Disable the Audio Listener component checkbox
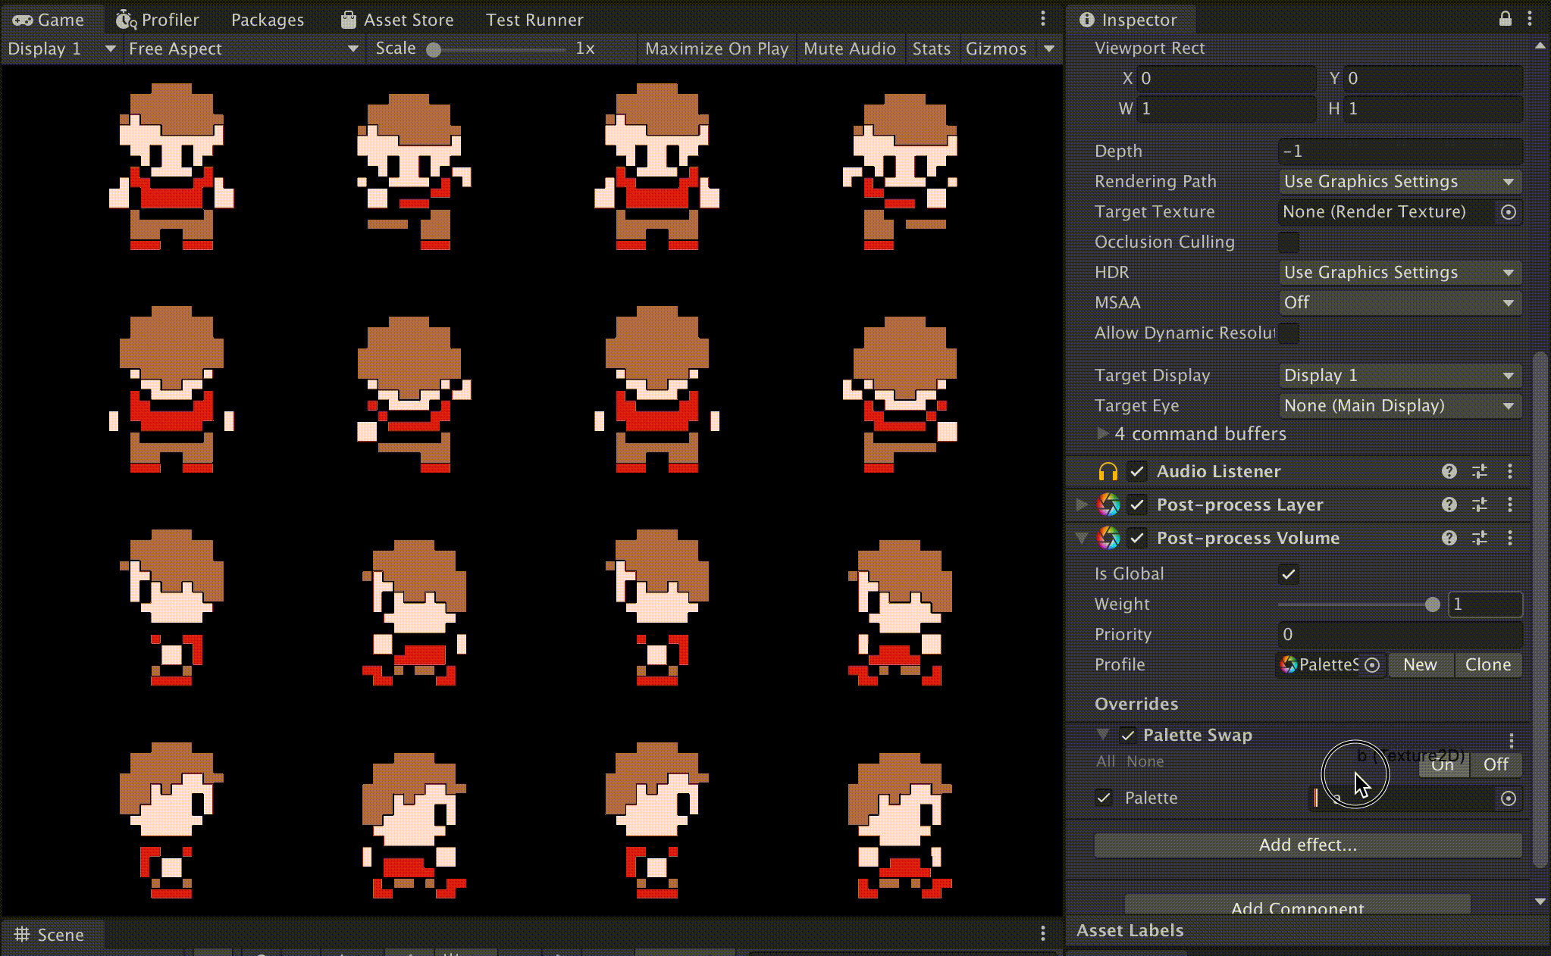Screen dimensions: 1551x956 1137,471
